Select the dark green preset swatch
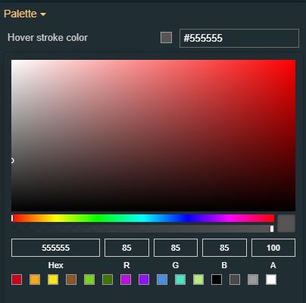This screenshot has height=303, width=306. [x=108, y=280]
